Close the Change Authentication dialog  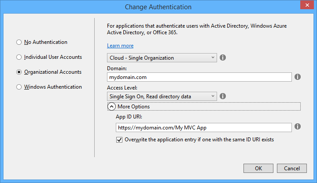click(x=307, y=5)
